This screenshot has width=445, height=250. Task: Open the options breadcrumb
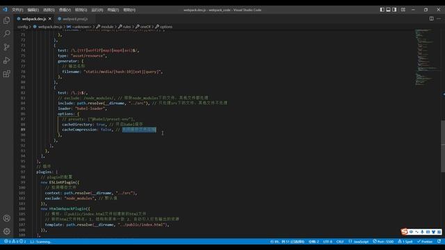[166, 26]
